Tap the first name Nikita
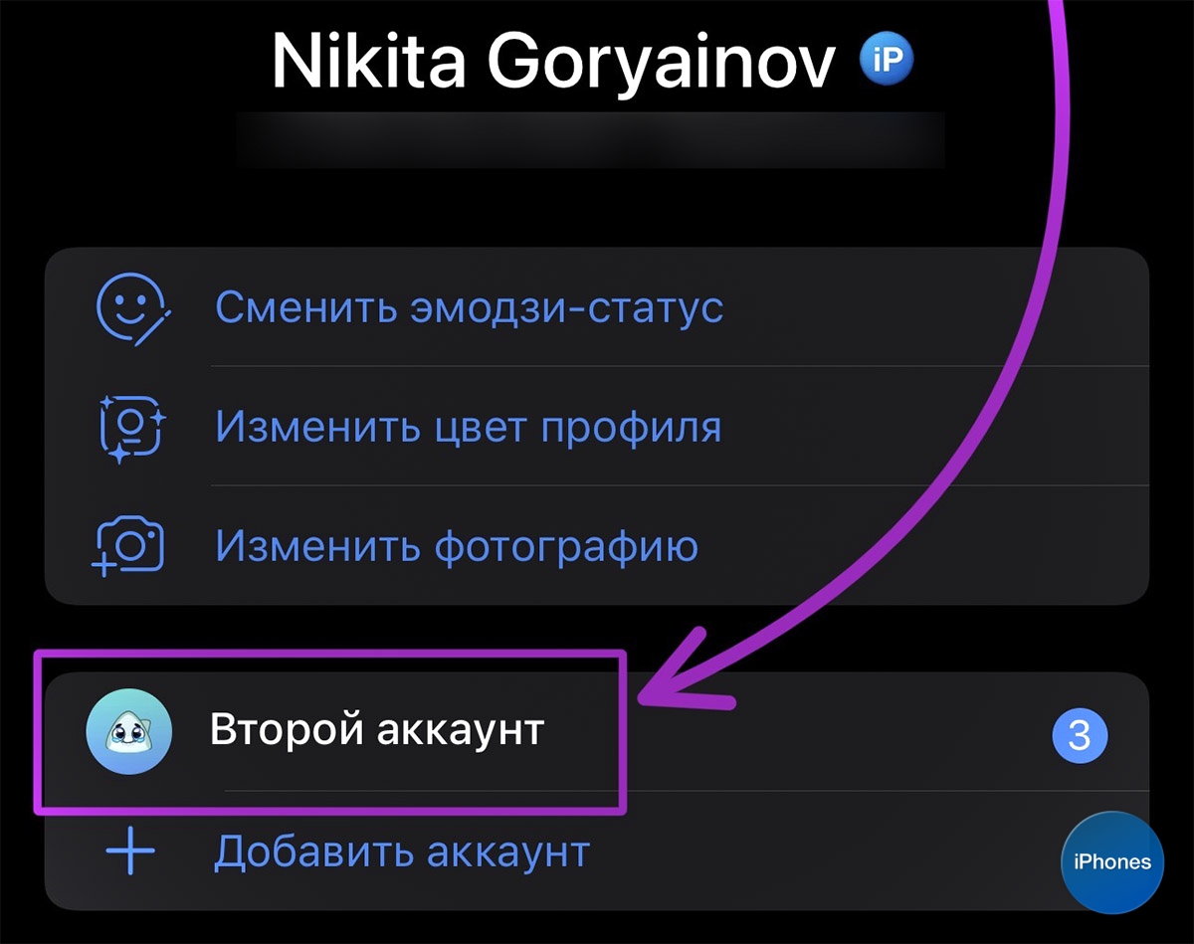 372,62
